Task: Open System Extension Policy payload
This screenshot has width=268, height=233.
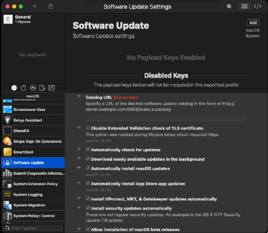Action: pos(33,184)
